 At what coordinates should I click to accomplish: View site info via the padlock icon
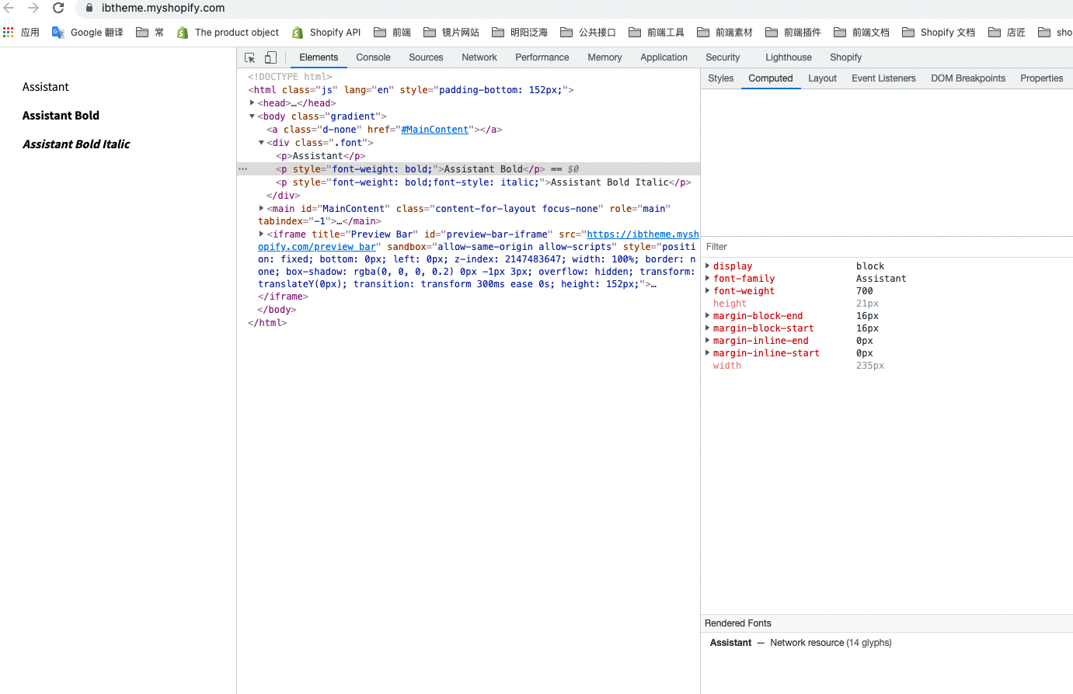point(89,8)
